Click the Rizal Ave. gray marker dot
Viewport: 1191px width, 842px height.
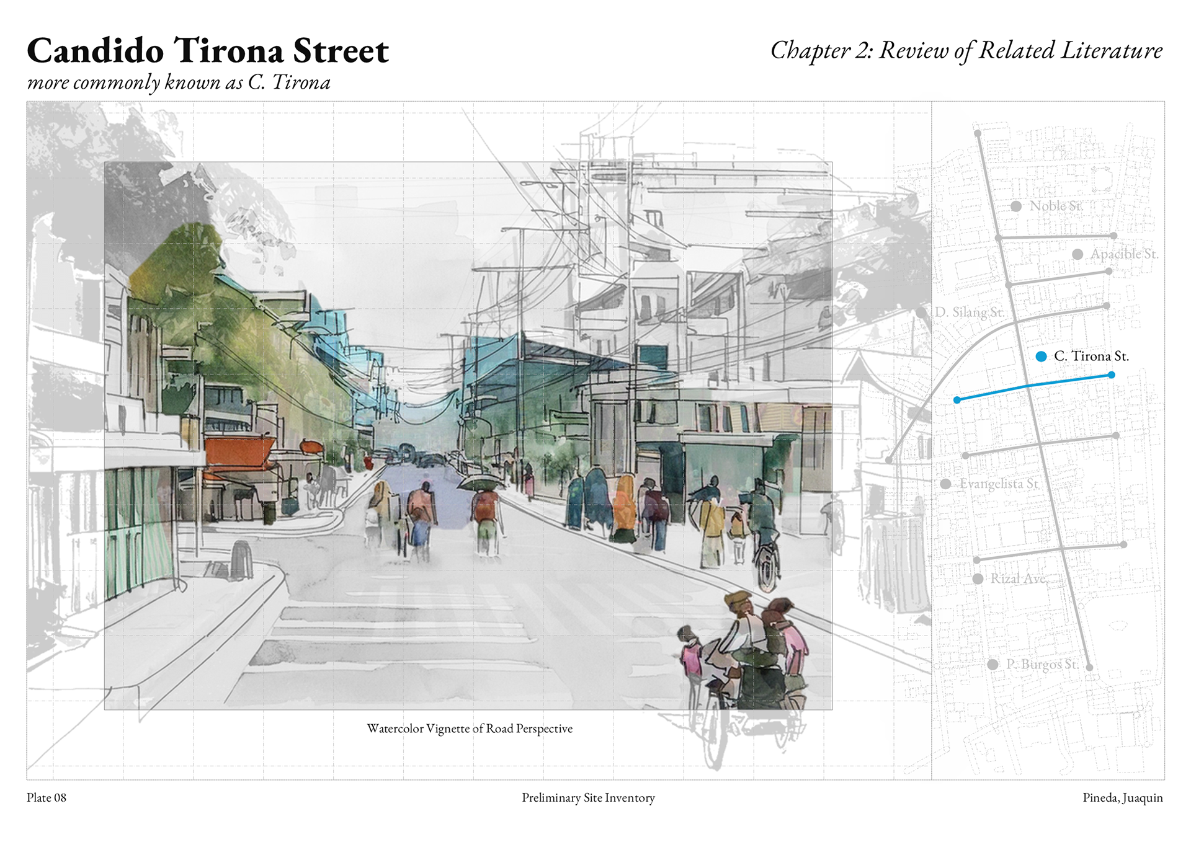click(x=978, y=578)
